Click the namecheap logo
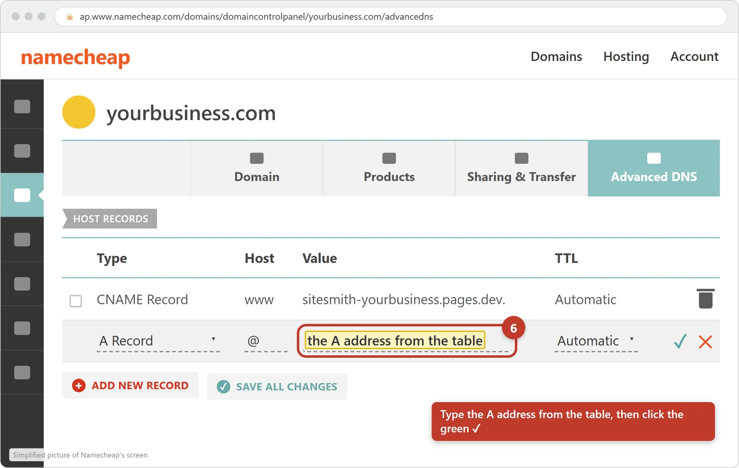The height and width of the screenshot is (468, 739). coord(75,58)
